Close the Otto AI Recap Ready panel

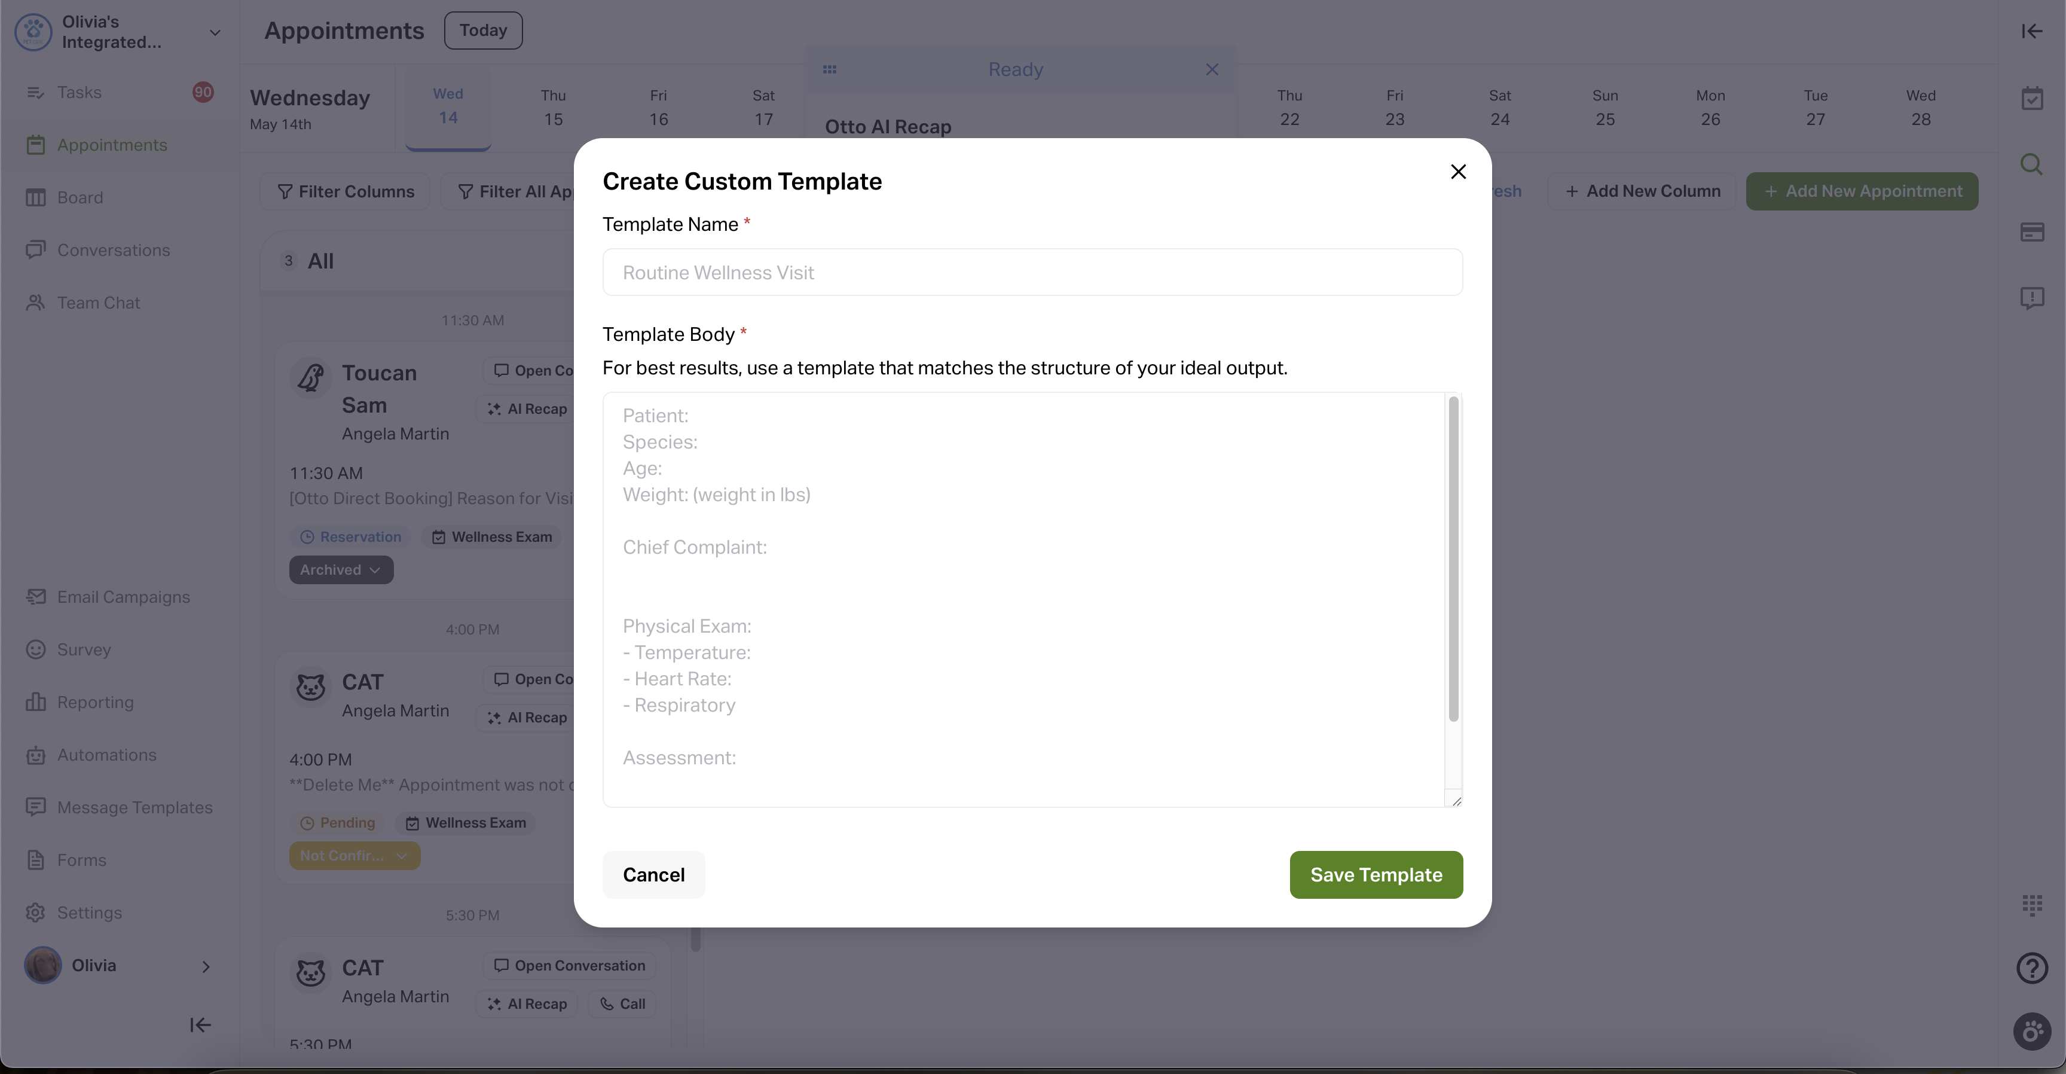tap(1211, 70)
